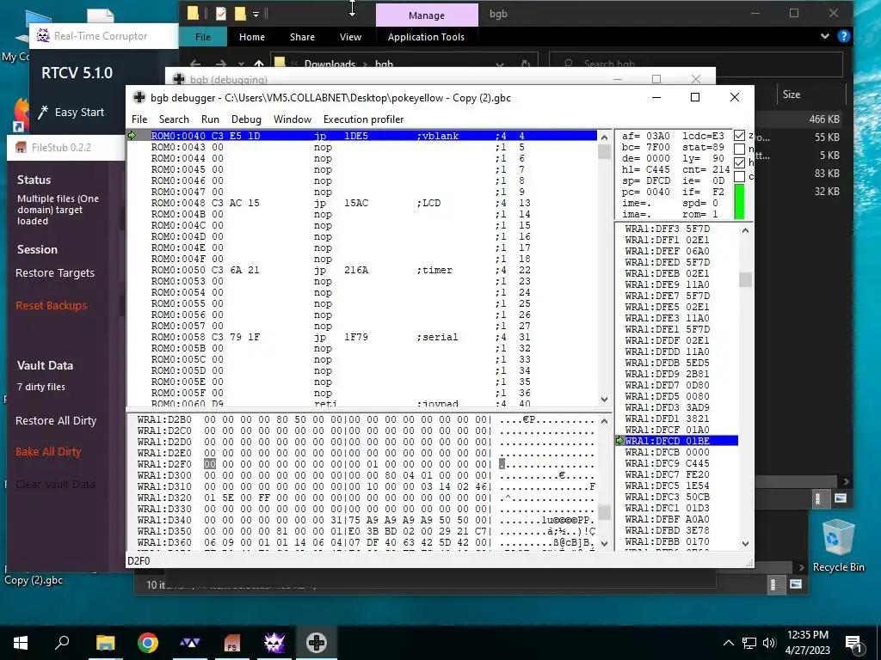Open taskbar search magnifier
Image resolution: width=881 pixels, height=660 pixels.
coord(62,643)
